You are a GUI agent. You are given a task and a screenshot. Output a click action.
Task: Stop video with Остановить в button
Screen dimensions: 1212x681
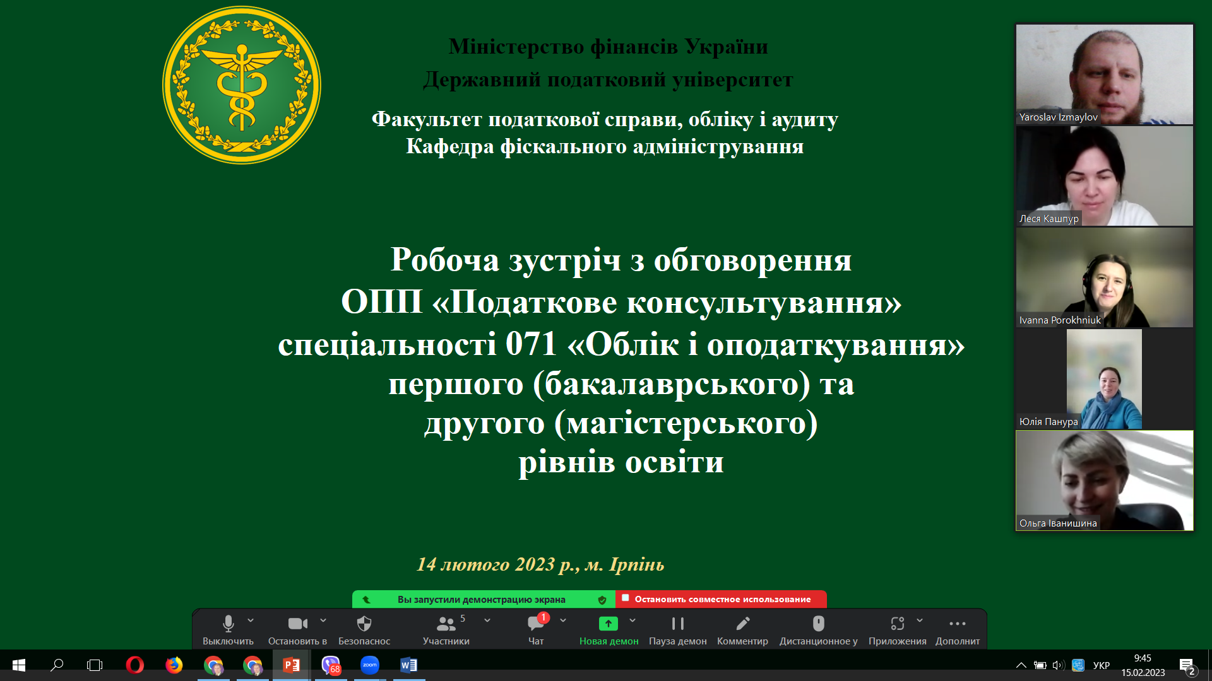[x=297, y=630]
